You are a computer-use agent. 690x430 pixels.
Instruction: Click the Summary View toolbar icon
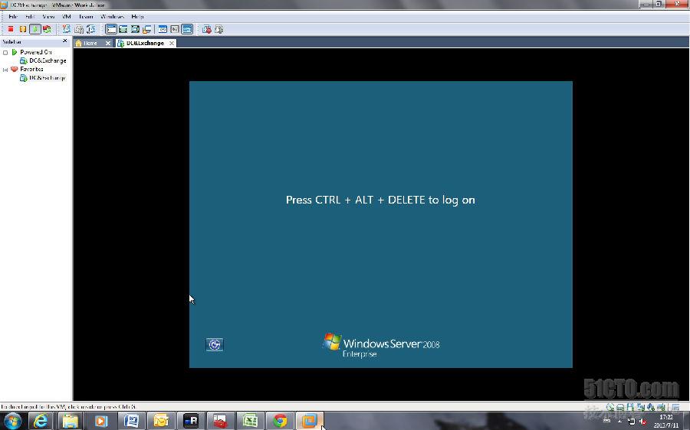[163, 29]
